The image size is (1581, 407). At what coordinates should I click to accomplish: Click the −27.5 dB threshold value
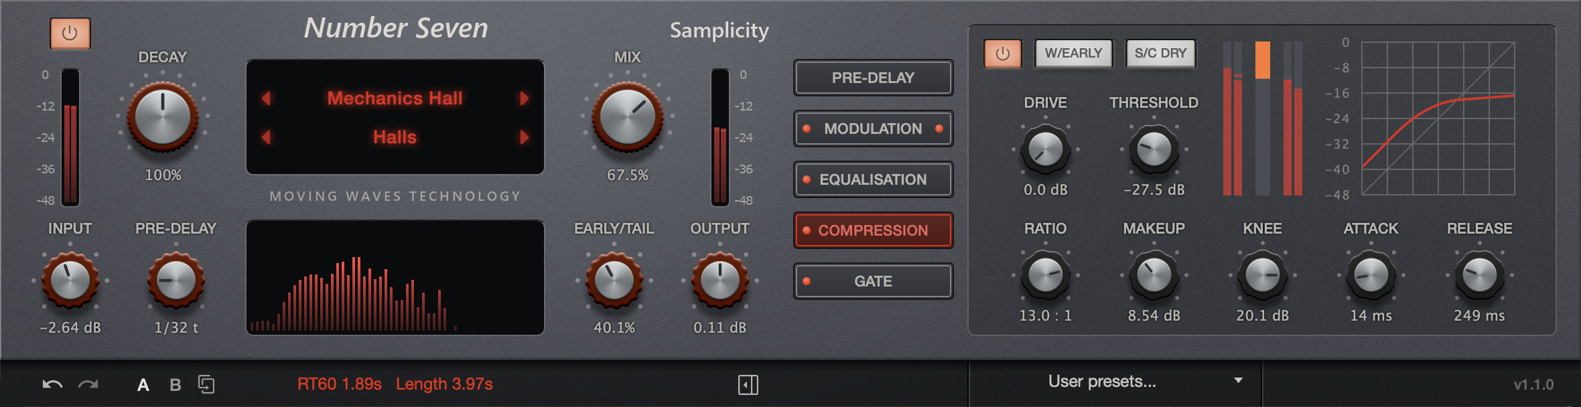point(1154,190)
